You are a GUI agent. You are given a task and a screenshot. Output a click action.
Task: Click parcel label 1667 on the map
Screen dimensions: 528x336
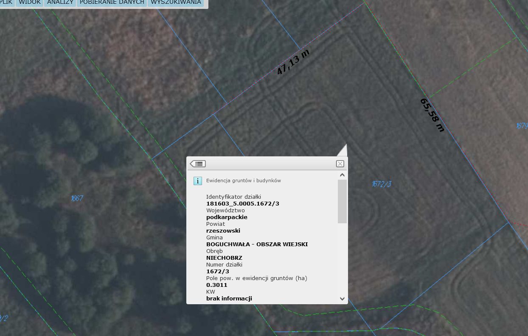[x=77, y=198]
